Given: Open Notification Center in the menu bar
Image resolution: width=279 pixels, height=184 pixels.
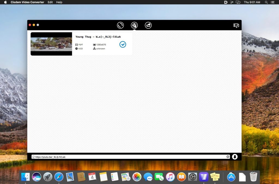Looking at the screenshot, I should [x=273, y=2].
